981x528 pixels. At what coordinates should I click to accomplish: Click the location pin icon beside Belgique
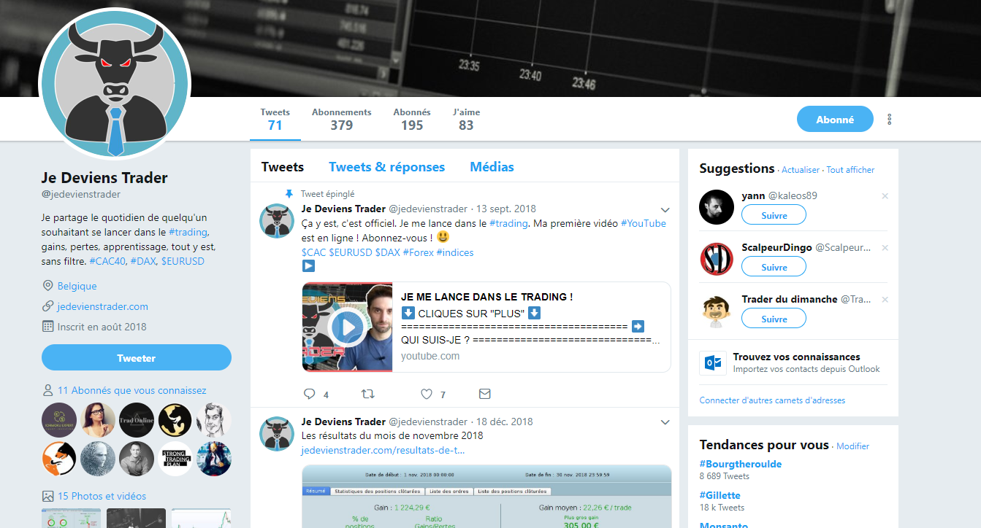[x=48, y=286]
